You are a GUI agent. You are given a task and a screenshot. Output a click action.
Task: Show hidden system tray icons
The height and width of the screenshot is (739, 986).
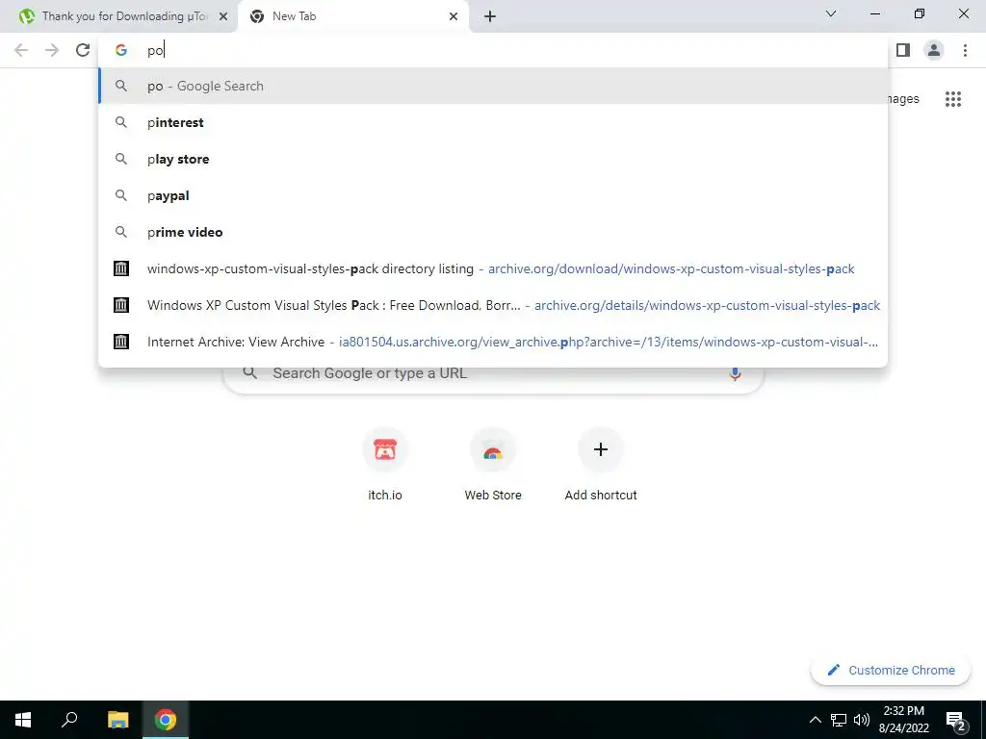point(815,720)
